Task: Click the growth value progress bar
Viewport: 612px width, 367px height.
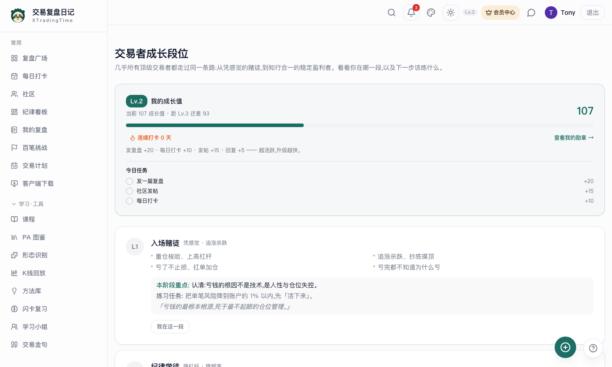Action: (360, 125)
